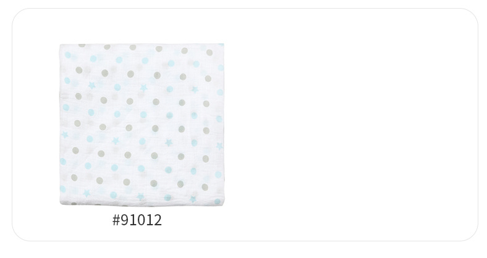This screenshot has height=258, width=487.
Task: Click the polka dot muslin fabric thumbnail
Action: coord(142,125)
